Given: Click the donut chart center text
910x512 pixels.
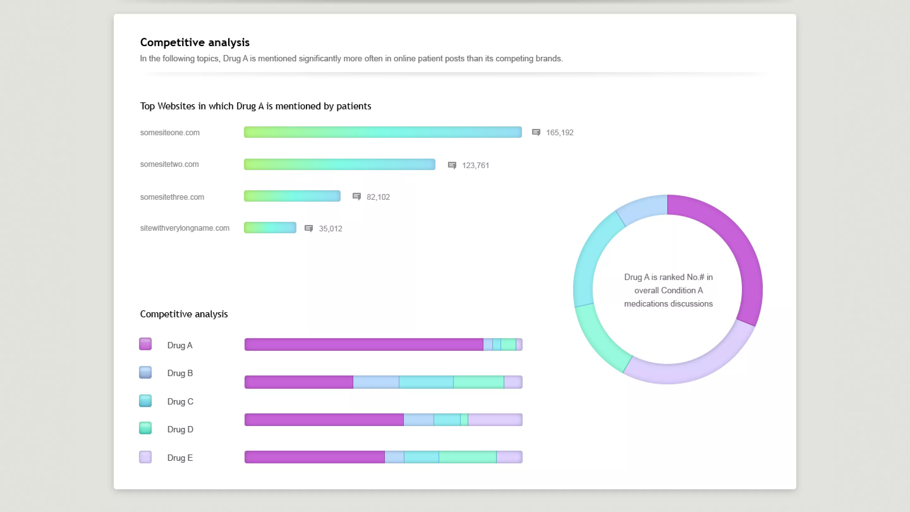Looking at the screenshot, I should [668, 290].
